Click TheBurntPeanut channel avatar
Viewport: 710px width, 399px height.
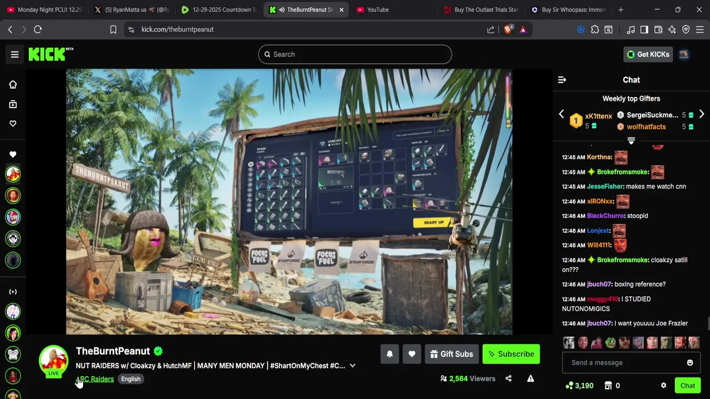coord(53,360)
